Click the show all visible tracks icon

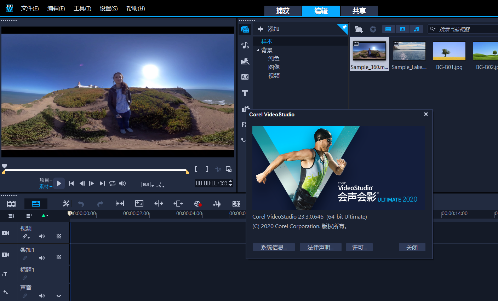click(x=11, y=216)
